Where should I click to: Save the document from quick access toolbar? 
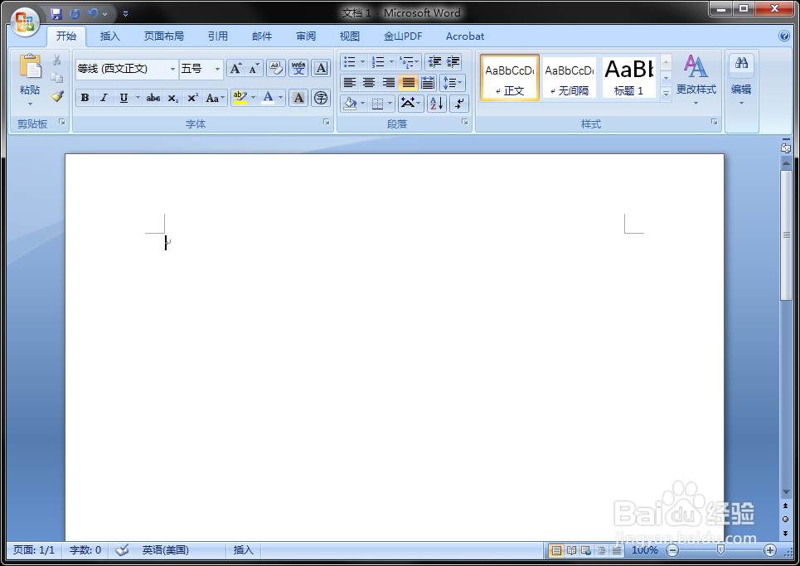(x=56, y=14)
